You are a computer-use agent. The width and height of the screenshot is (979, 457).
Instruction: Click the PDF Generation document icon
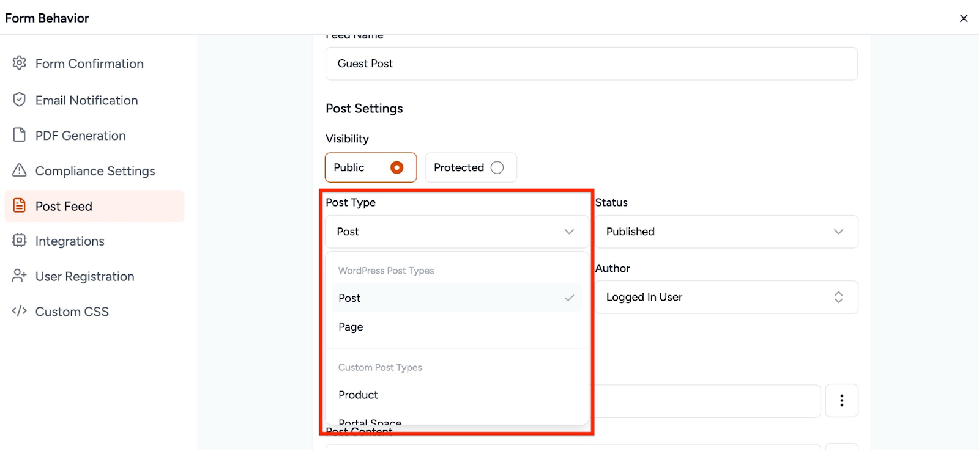click(x=20, y=135)
